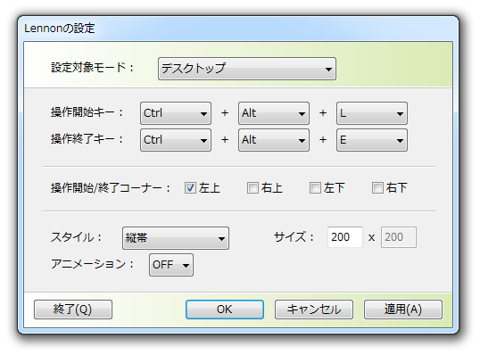The image size is (480, 355).
Task: Open the スタイル dropdown showing 縦帯
Action: pos(176,238)
